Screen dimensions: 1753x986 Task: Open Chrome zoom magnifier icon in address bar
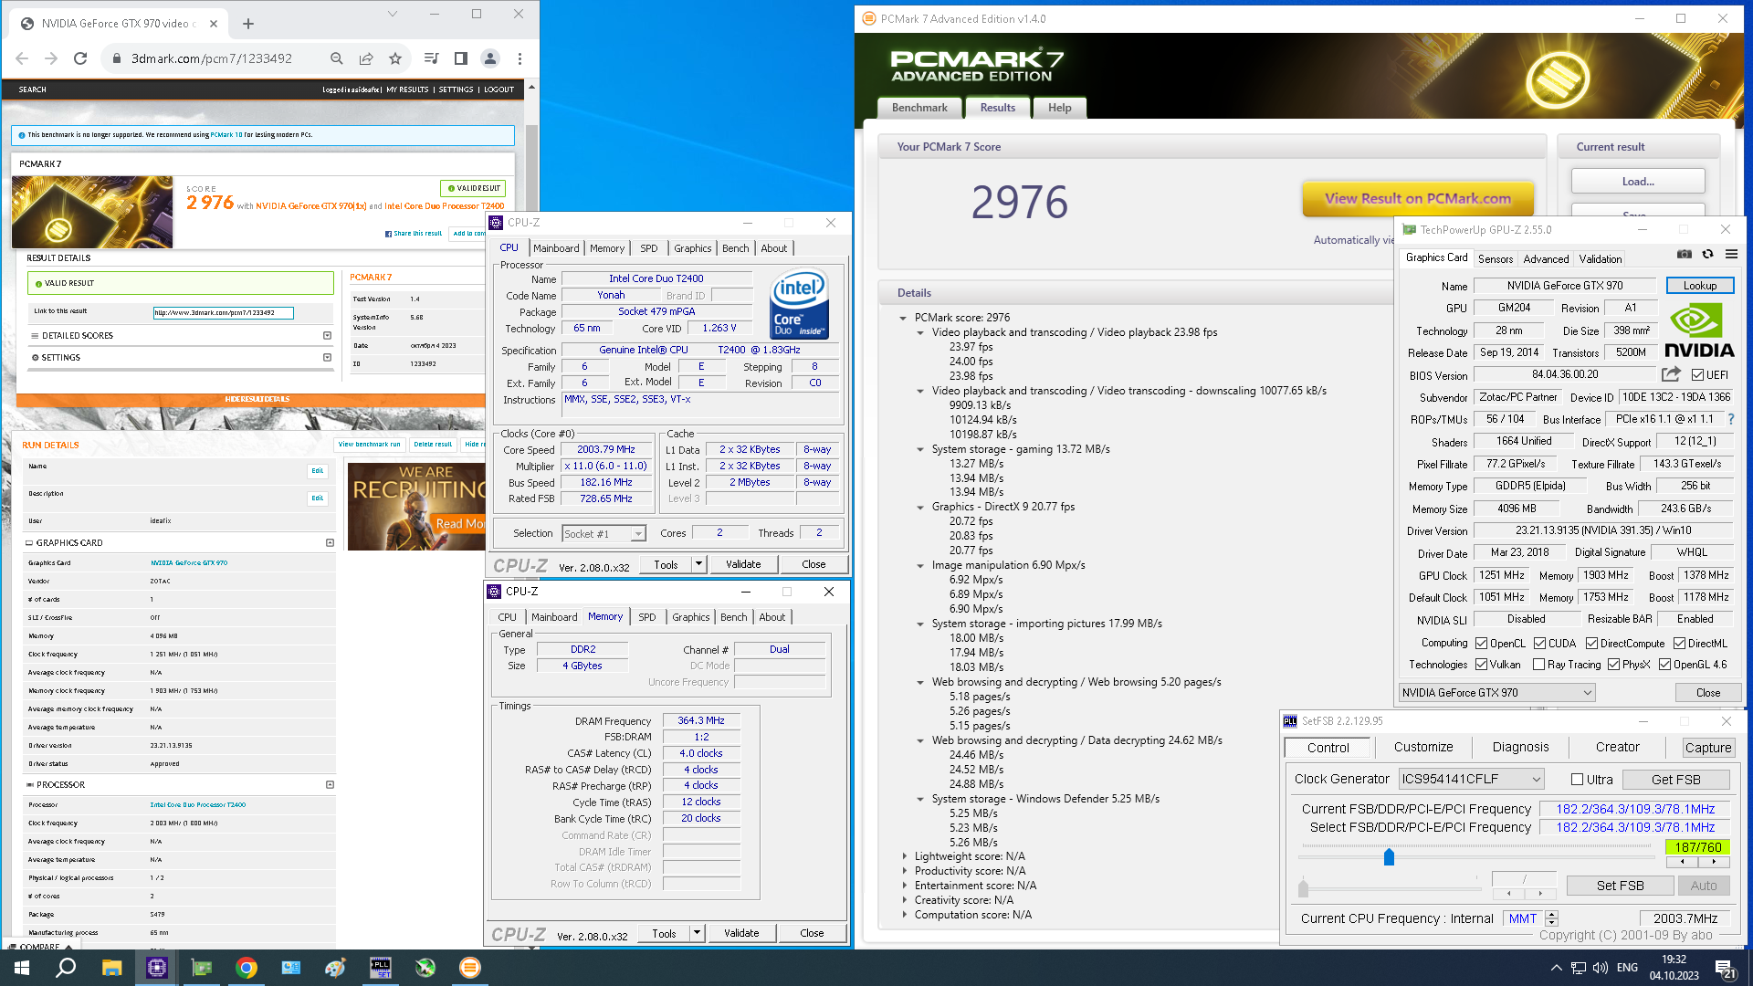(x=337, y=58)
